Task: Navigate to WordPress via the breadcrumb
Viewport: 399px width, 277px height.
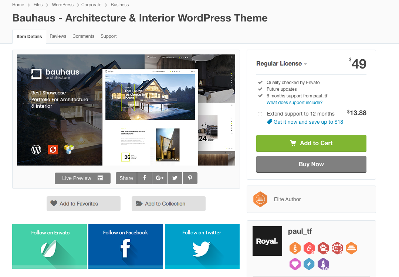Action: click(x=62, y=4)
